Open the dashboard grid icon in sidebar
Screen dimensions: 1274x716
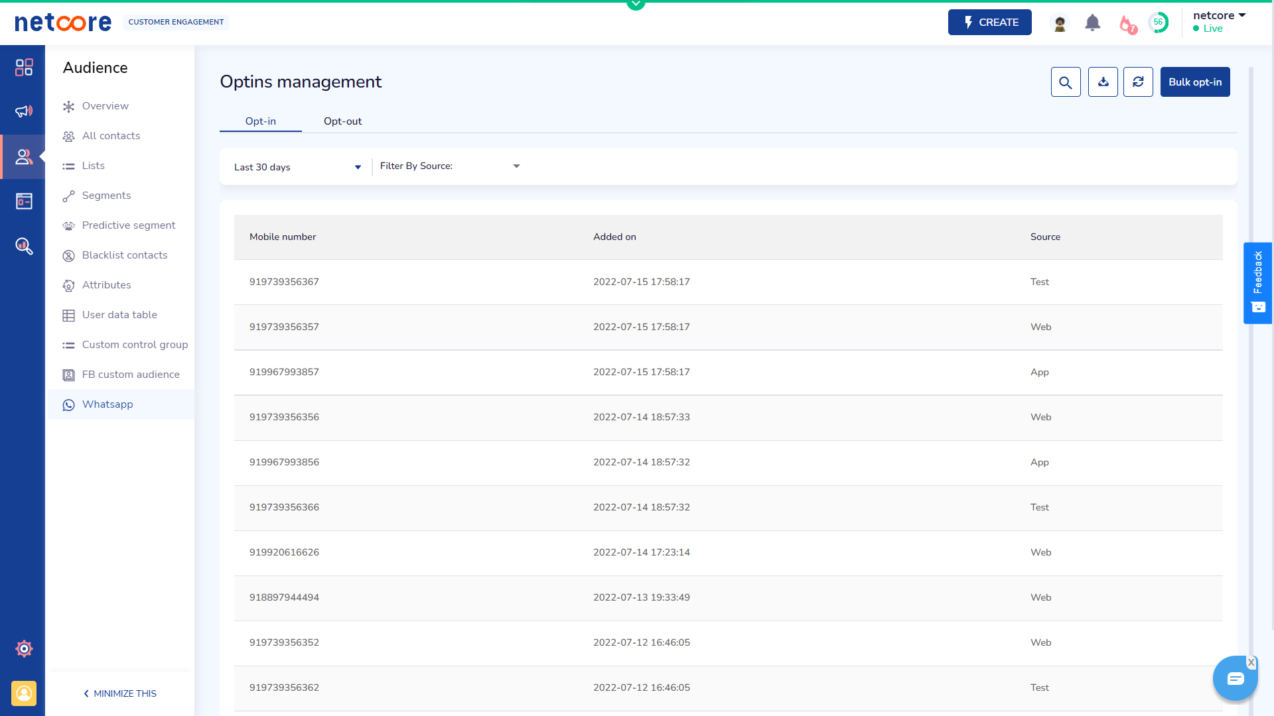[24, 67]
